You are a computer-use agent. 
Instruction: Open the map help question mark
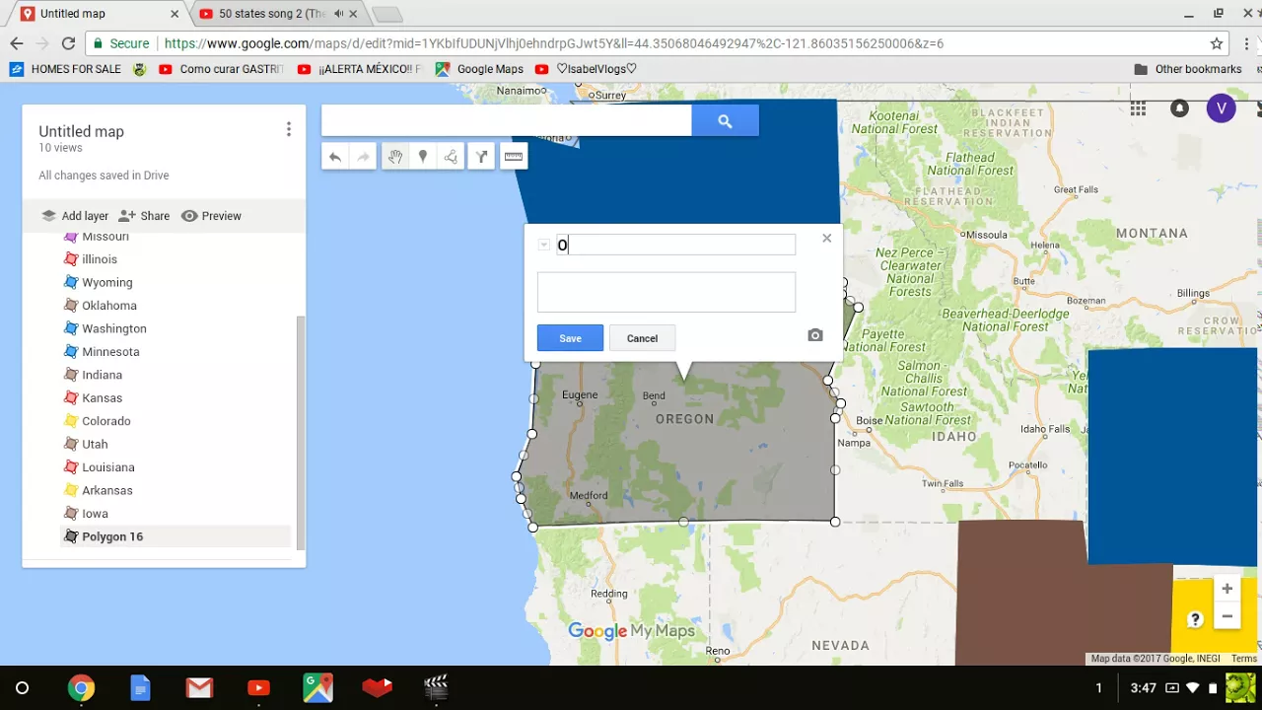click(1195, 619)
